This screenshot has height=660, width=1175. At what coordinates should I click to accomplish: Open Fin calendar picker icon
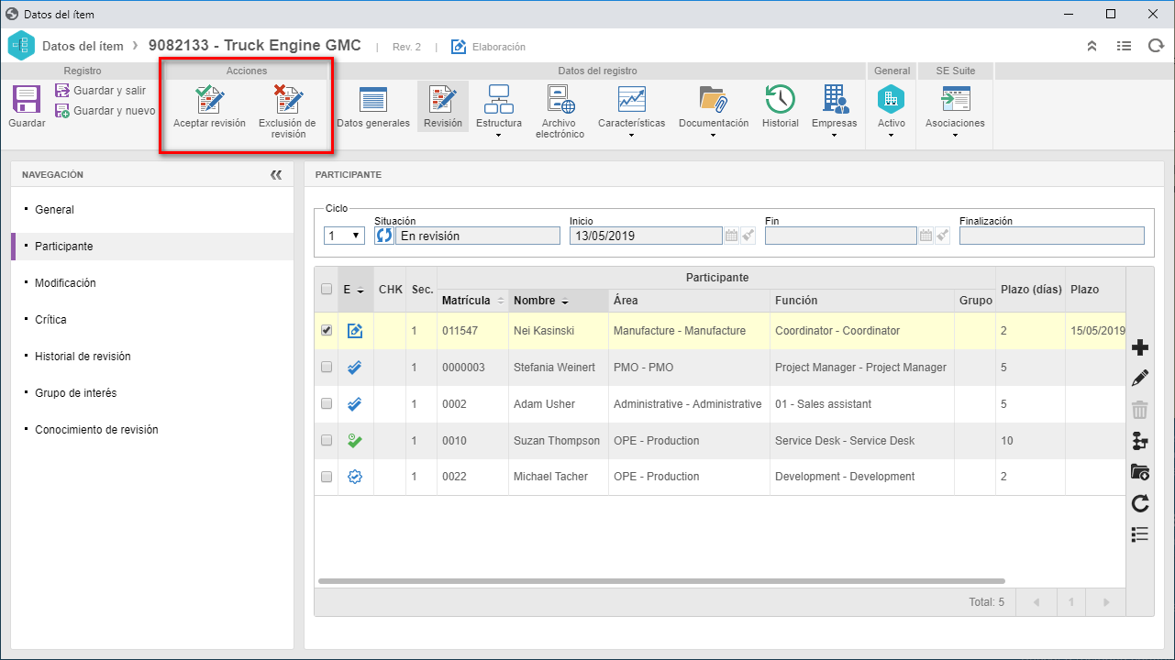(x=927, y=236)
